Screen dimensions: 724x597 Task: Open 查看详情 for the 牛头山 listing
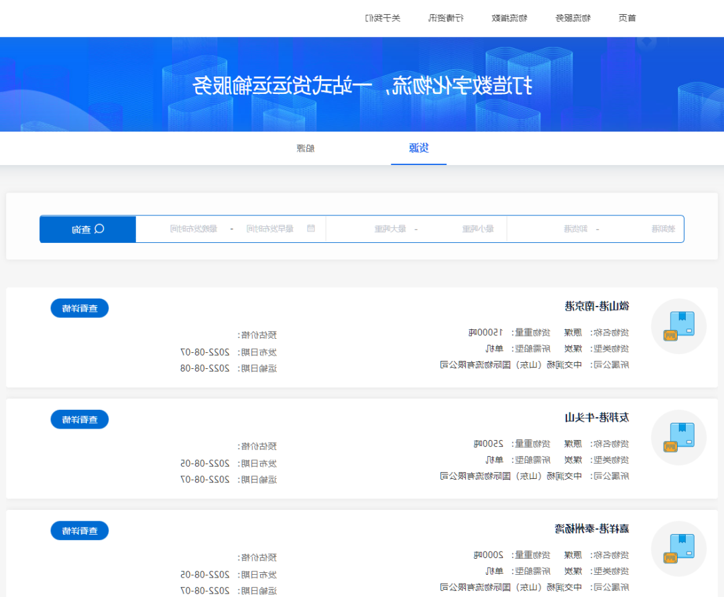[x=79, y=419]
